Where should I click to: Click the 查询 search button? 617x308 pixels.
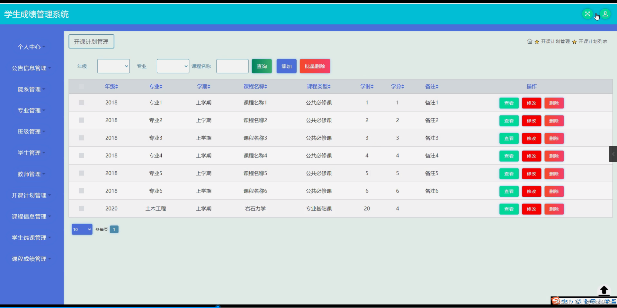point(262,66)
